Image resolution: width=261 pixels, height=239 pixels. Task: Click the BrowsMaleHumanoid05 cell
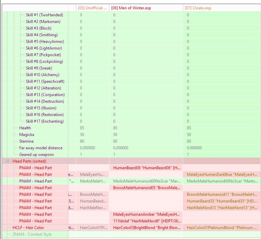pos(146,188)
